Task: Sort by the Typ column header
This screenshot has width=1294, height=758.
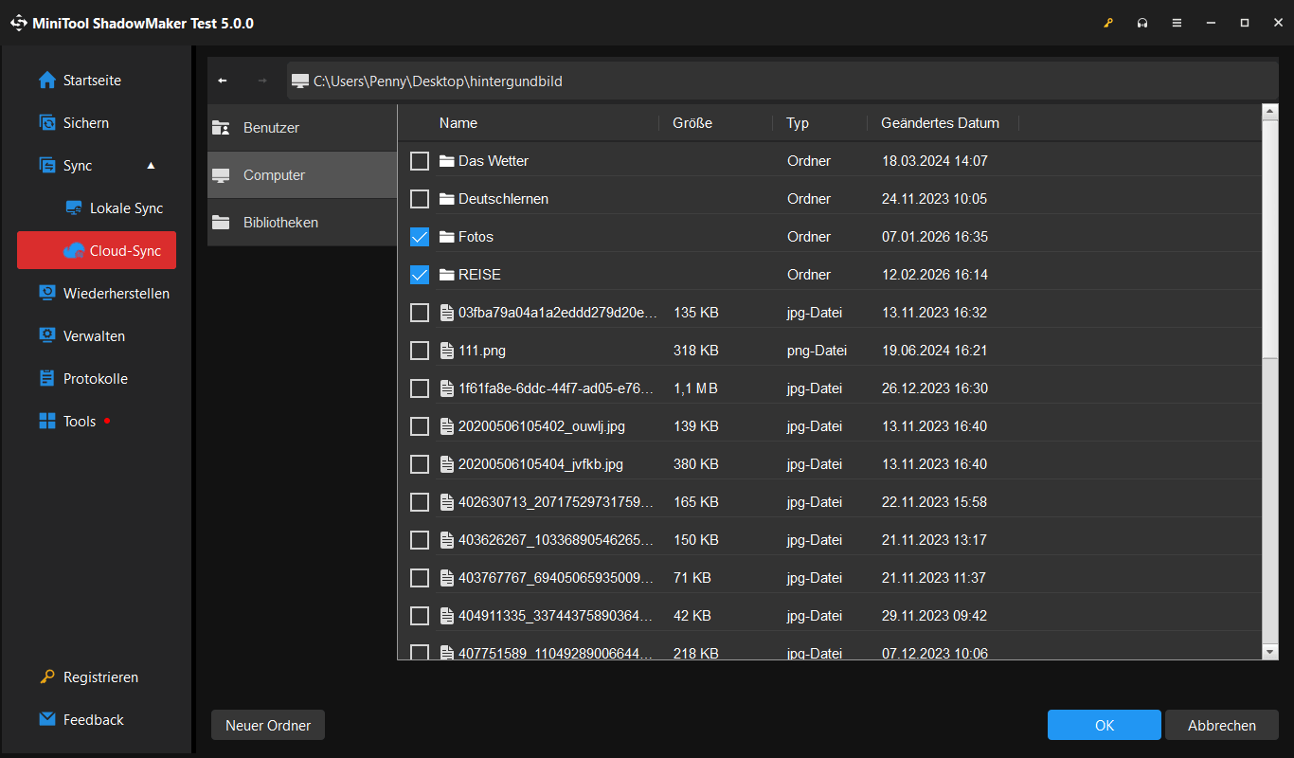Action: pos(798,123)
